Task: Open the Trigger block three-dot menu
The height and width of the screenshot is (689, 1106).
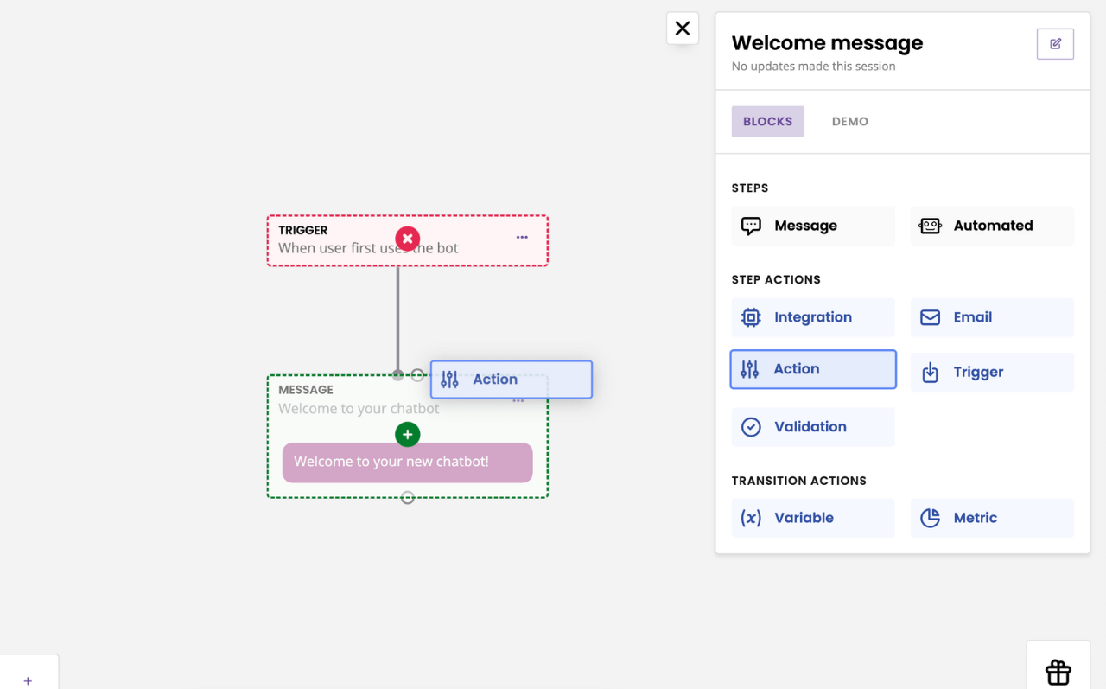Action: pyautogui.click(x=522, y=238)
